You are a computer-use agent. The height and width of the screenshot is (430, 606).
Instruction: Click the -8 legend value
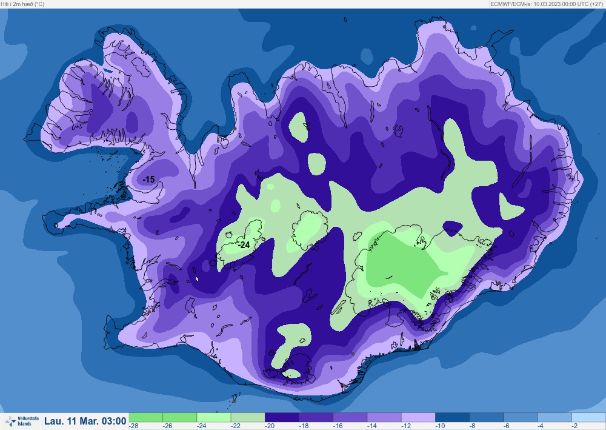coord(472,426)
